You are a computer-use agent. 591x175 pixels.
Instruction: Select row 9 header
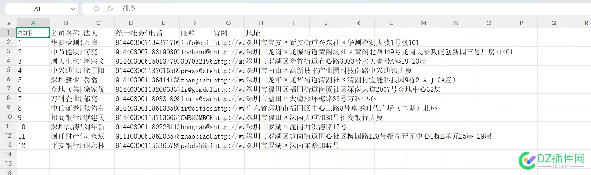coord(8,107)
